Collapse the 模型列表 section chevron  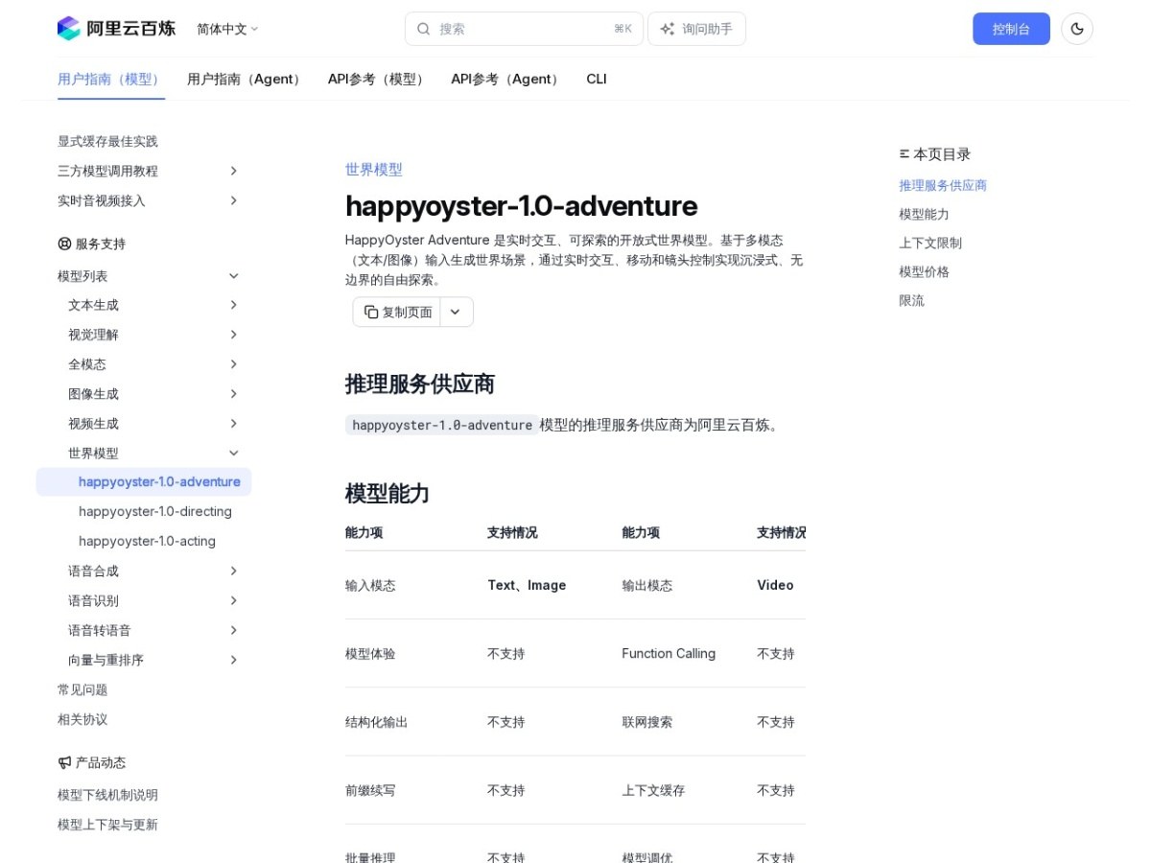point(233,276)
